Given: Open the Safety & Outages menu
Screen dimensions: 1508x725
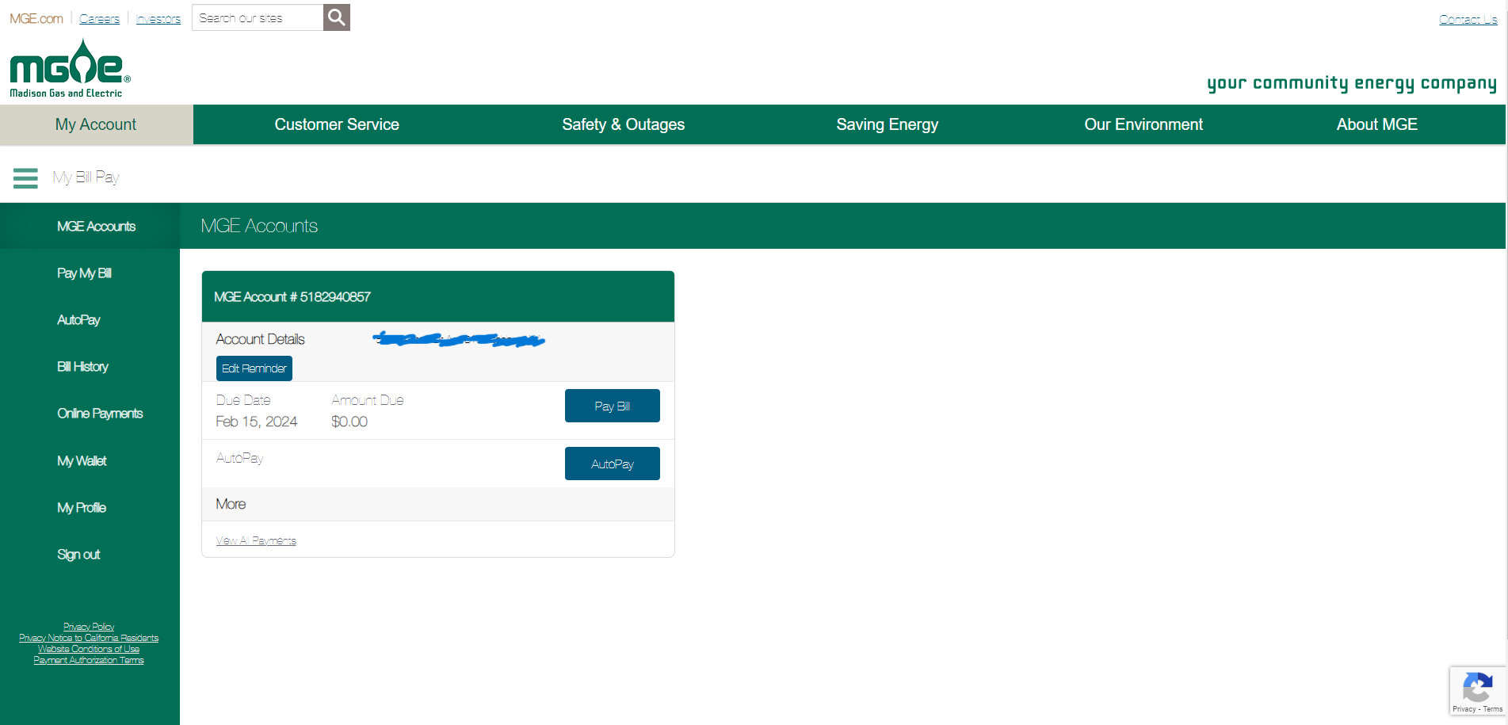Looking at the screenshot, I should click(623, 124).
